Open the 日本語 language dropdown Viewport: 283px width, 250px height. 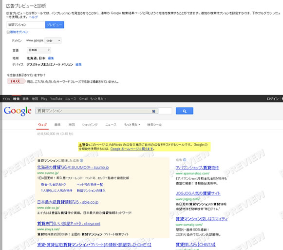[39, 50]
